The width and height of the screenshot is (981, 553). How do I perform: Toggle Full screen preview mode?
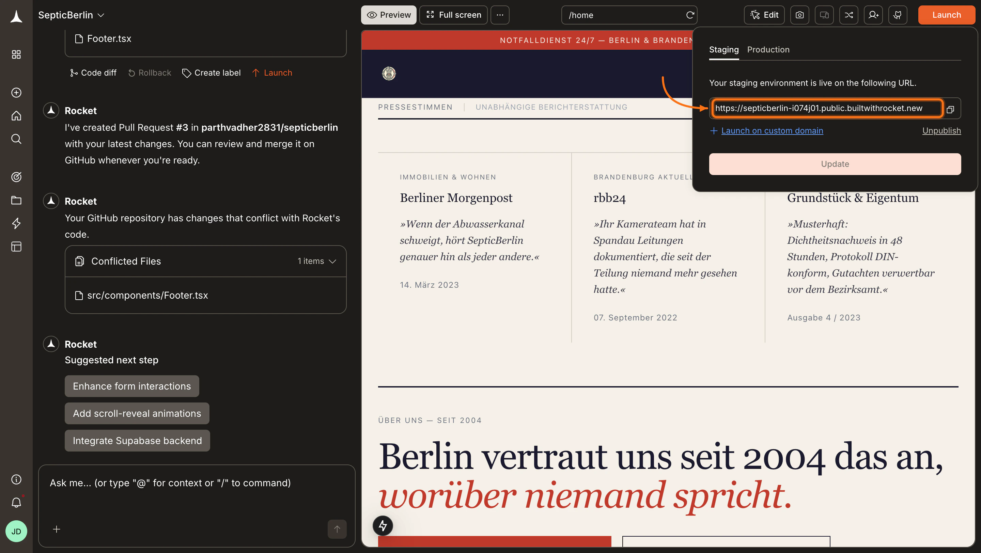[x=453, y=15]
